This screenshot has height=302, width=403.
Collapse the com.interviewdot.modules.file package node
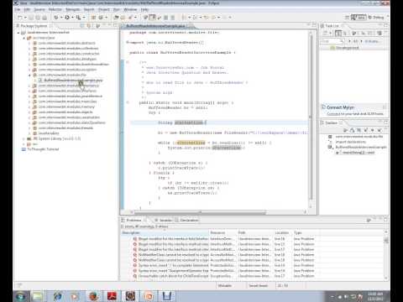point(29,75)
